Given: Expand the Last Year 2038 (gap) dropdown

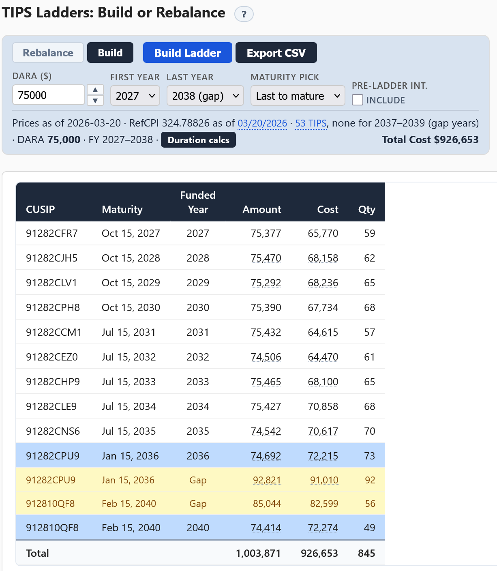Looking at the screenshot, I should pyautogui.click(x=205, y=96).
